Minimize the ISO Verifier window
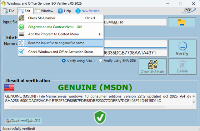Image resolution: width=200 pixels, height=131 pixels. [x=168, y=3]
